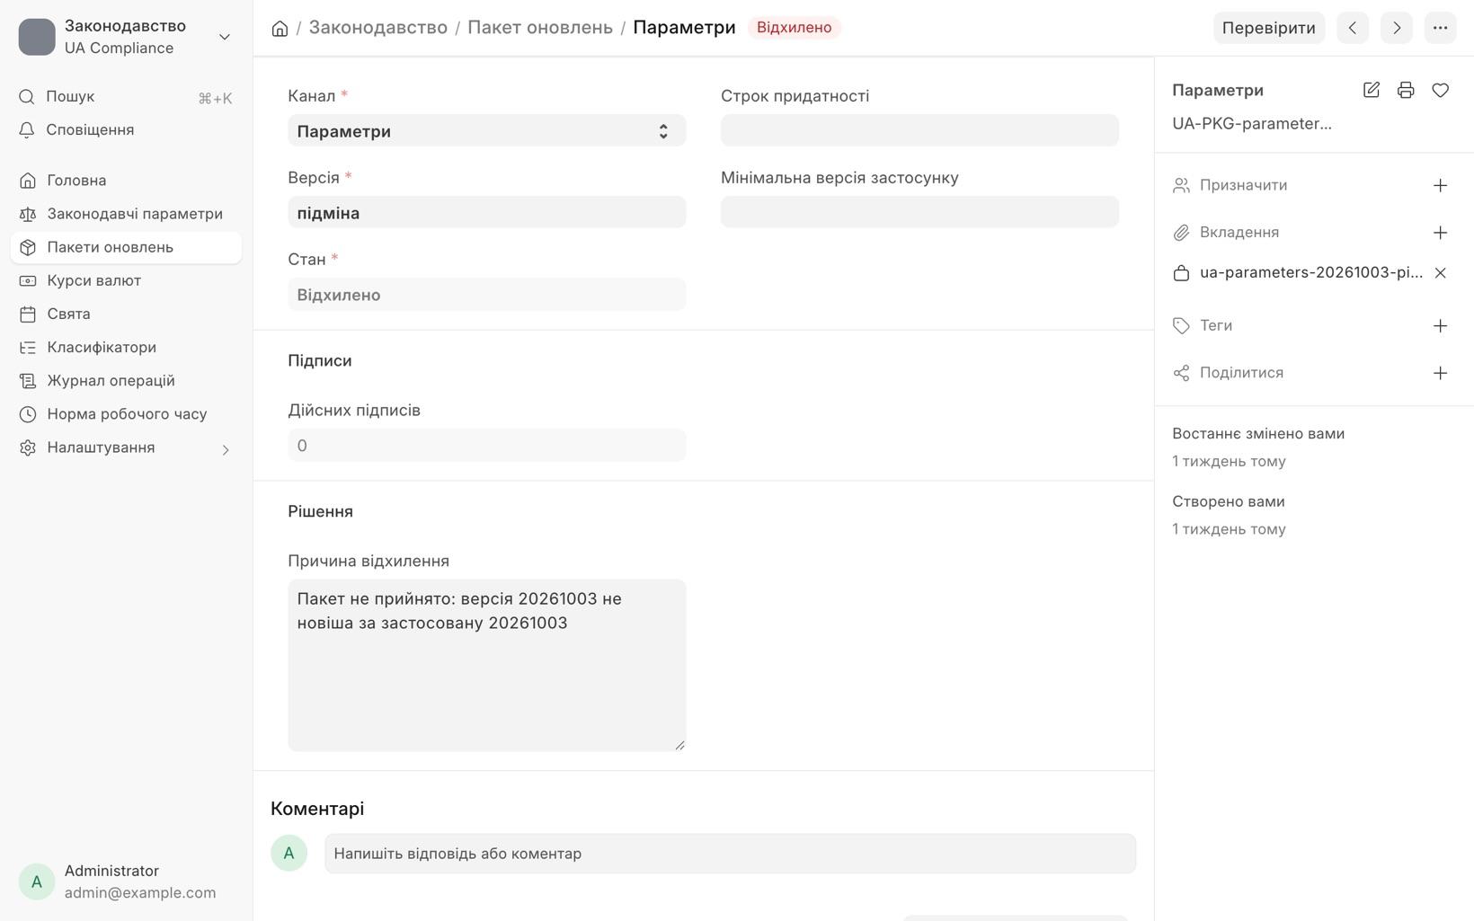1474x921 pixels.
Task: Click the Дійсних підписів field
Action: point(486,446)
